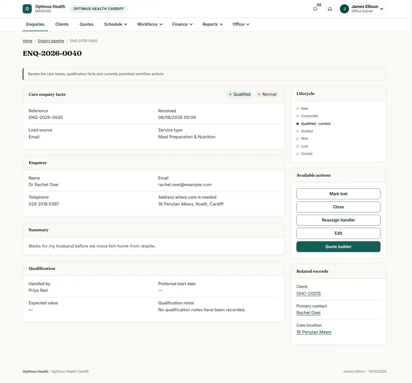Image resolution: width=412 pixels, height=383 pixels.
Task: Expand the Workforce menu
Action: click(x=150, y=24)
